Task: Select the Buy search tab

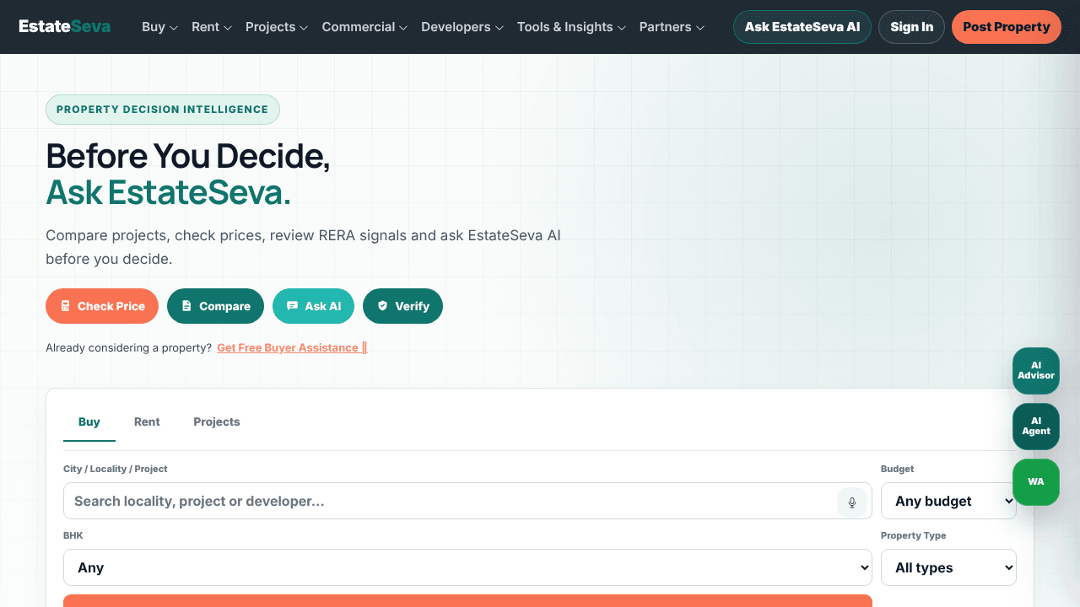Action: tap(89, 422)
